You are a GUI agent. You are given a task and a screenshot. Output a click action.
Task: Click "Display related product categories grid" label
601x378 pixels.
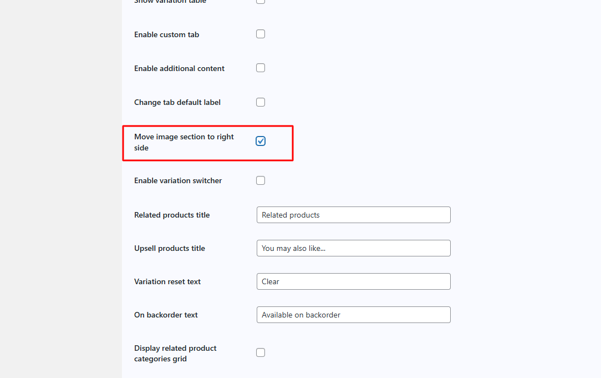[175, 353]
